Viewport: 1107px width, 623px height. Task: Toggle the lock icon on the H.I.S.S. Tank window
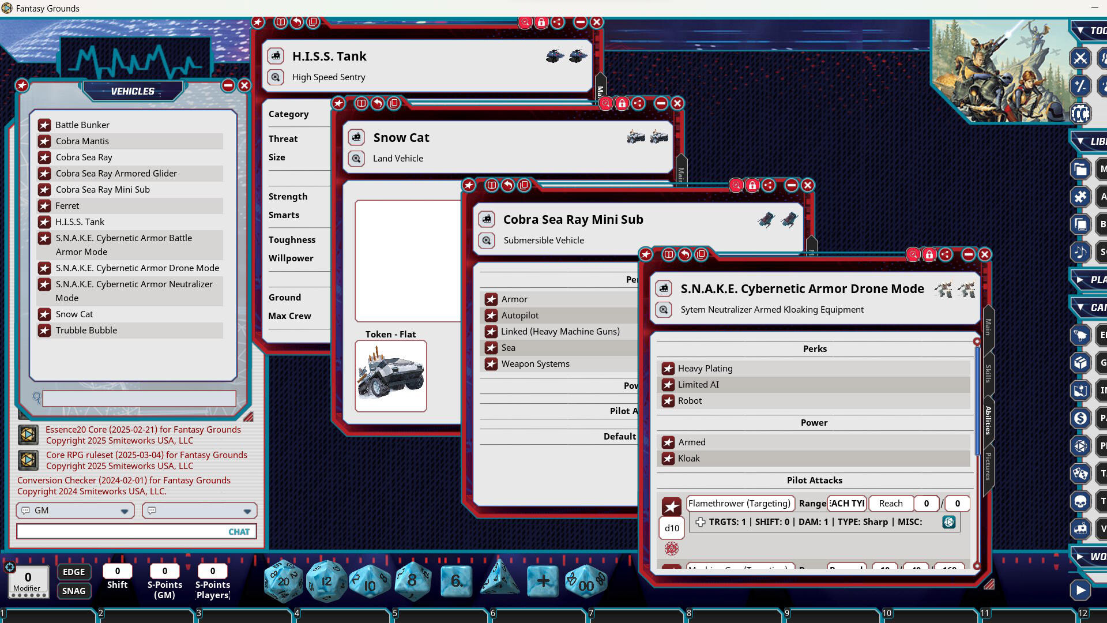[x=541, y=22]
